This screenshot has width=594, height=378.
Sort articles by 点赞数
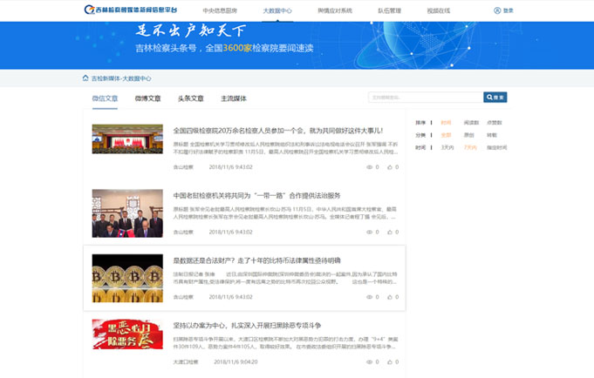[x=494, y=123]
